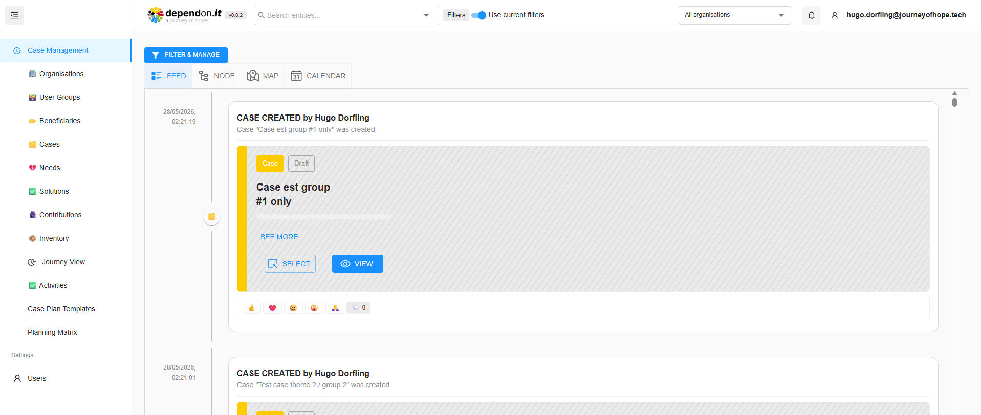Collapse the sidebar with the menu toggle icon
The image size is (981, 415).
click(x=14, y=15)
